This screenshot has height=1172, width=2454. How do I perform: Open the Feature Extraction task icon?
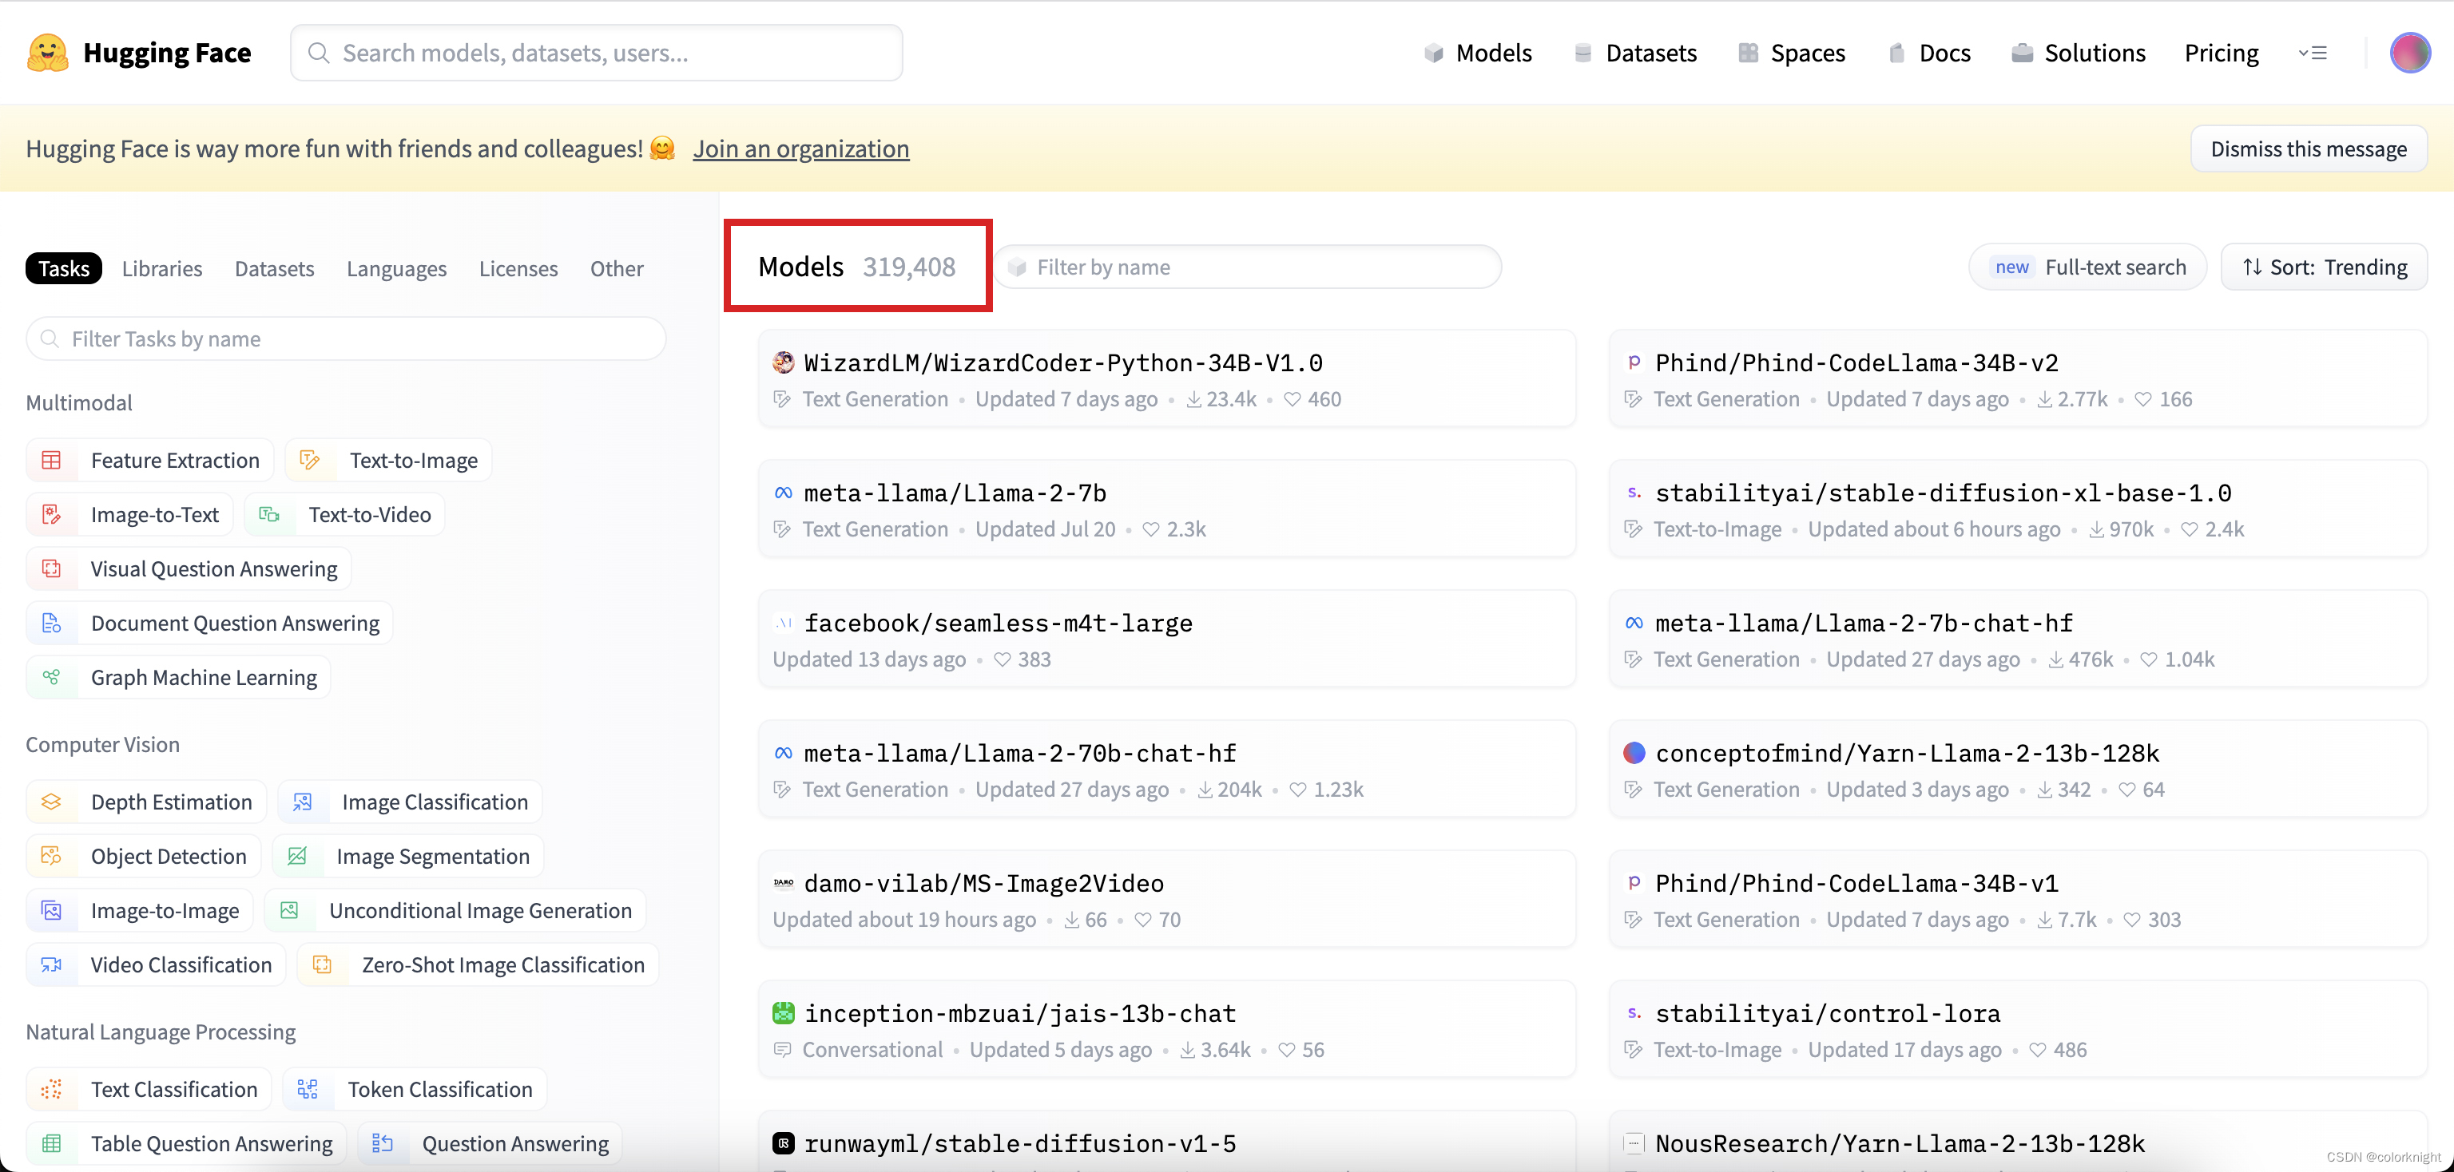coord(51,461)
